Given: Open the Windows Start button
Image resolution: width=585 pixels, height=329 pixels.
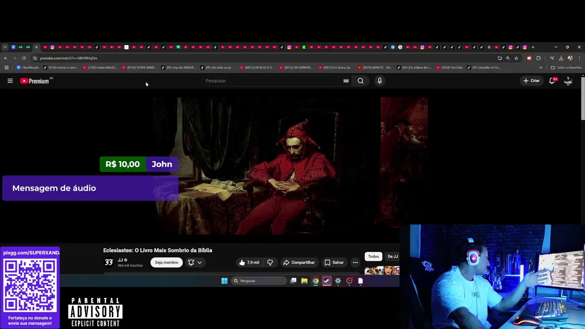Looking at the screenshot, I should coord(224,281).
